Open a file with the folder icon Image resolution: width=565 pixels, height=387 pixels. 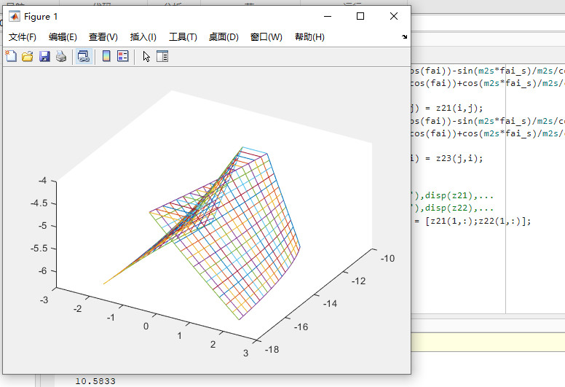click(28, 56)
